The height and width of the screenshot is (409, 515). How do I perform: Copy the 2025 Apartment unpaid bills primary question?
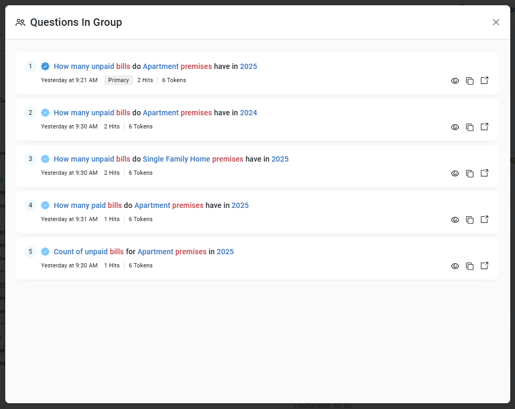coord(470,81)
